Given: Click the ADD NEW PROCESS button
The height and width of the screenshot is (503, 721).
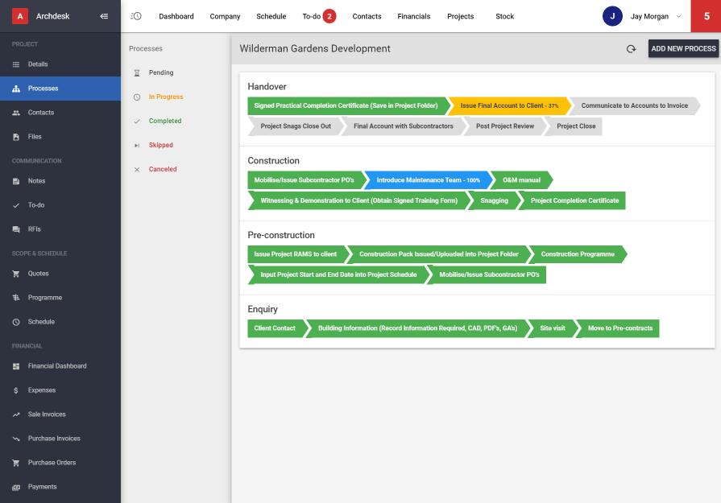Looking at the screenshot, I should [x=683, y=49].
